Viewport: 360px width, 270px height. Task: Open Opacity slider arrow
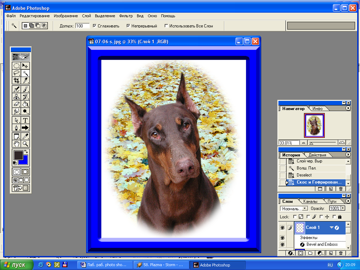click(x=343, y=208)
